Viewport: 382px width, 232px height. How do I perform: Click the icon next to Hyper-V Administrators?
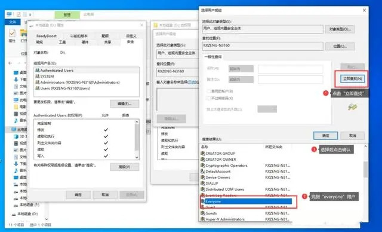(203, 219)
